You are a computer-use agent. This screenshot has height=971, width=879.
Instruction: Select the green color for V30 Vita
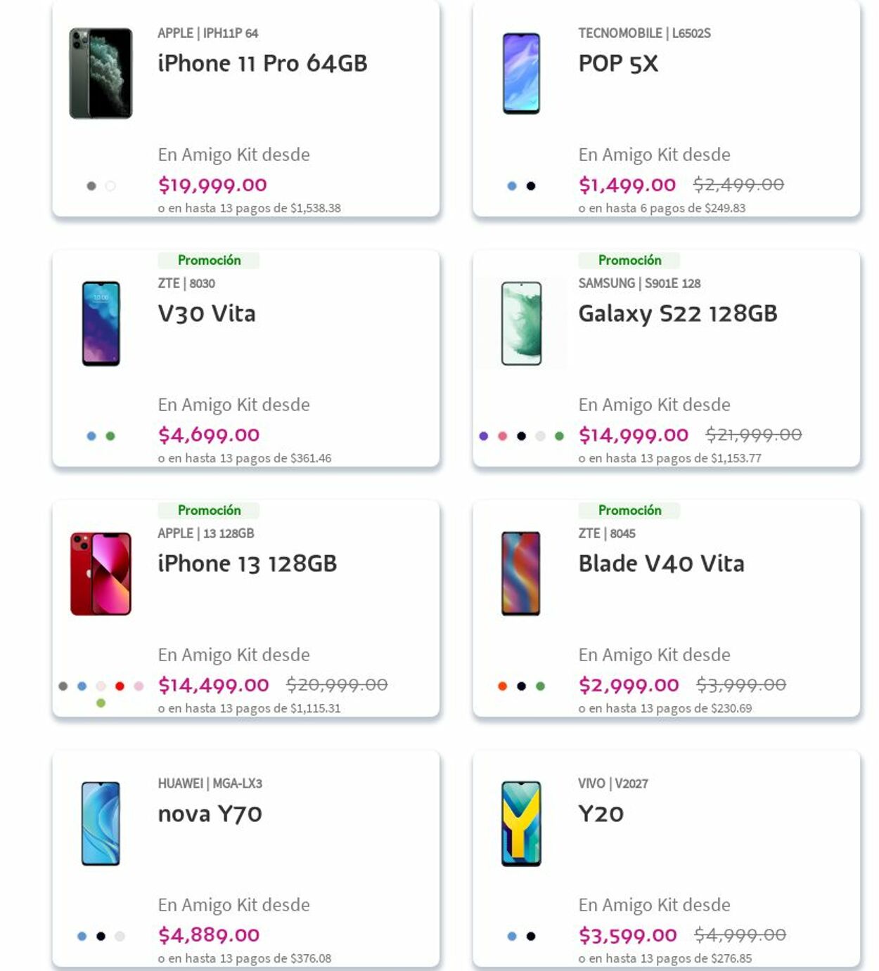pos(110,436)
